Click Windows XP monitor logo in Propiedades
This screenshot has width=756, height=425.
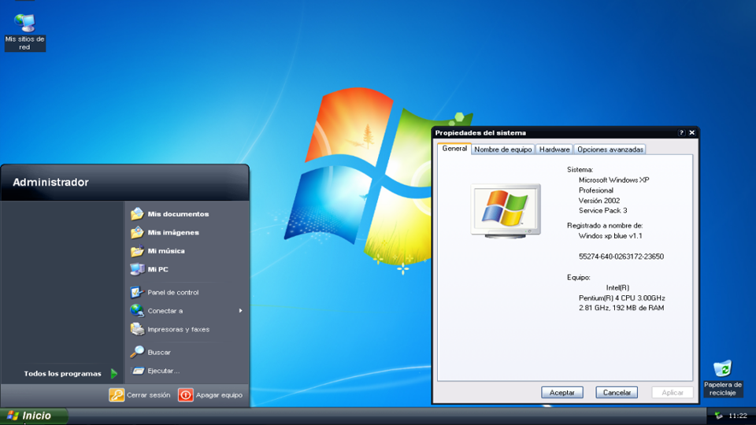pos(506,211)
